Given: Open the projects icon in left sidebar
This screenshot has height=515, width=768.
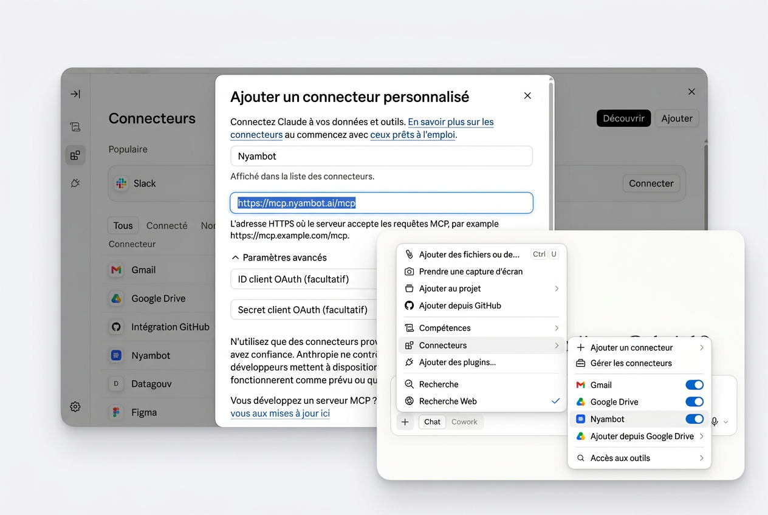Looking at the screenshot, I should 75,127.
